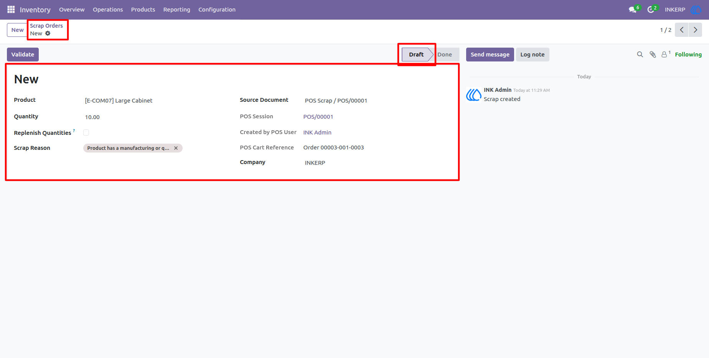Go to the next record arrow
This screenshot has height=358, width=709.
tap(695, 30)
